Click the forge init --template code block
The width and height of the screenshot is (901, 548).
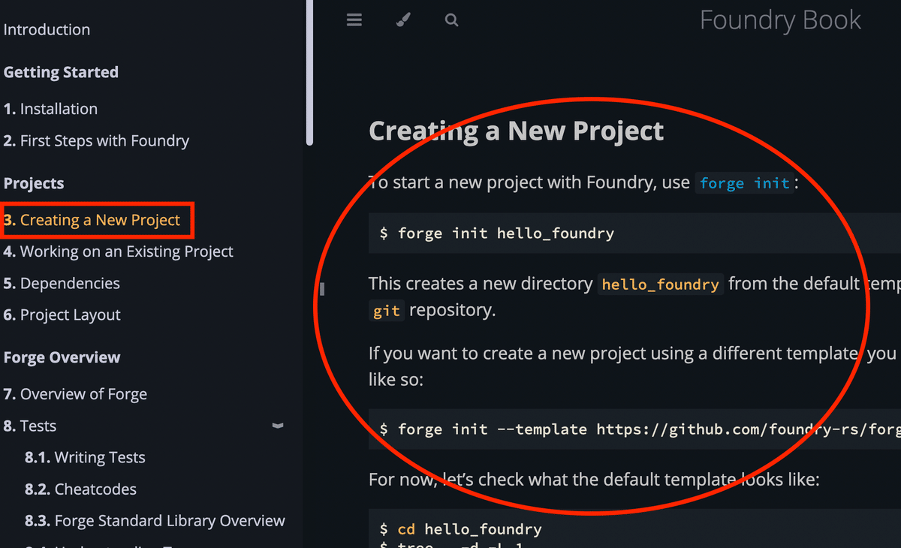(x=634, y=429)
